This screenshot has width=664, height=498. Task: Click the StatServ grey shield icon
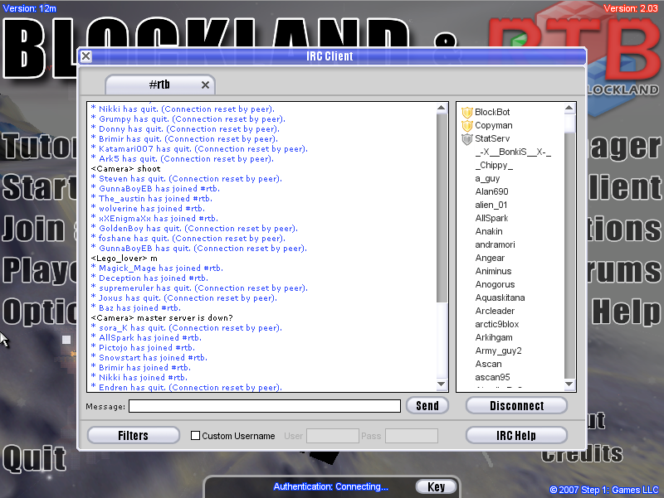pyautogui.click(x=466, y=139)
